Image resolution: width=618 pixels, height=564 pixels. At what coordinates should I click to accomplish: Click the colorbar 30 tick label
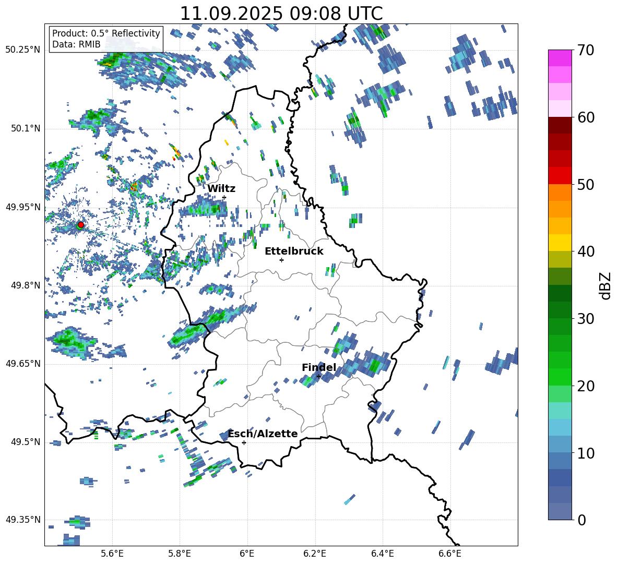pyautogui.click(x=586, y=318)
